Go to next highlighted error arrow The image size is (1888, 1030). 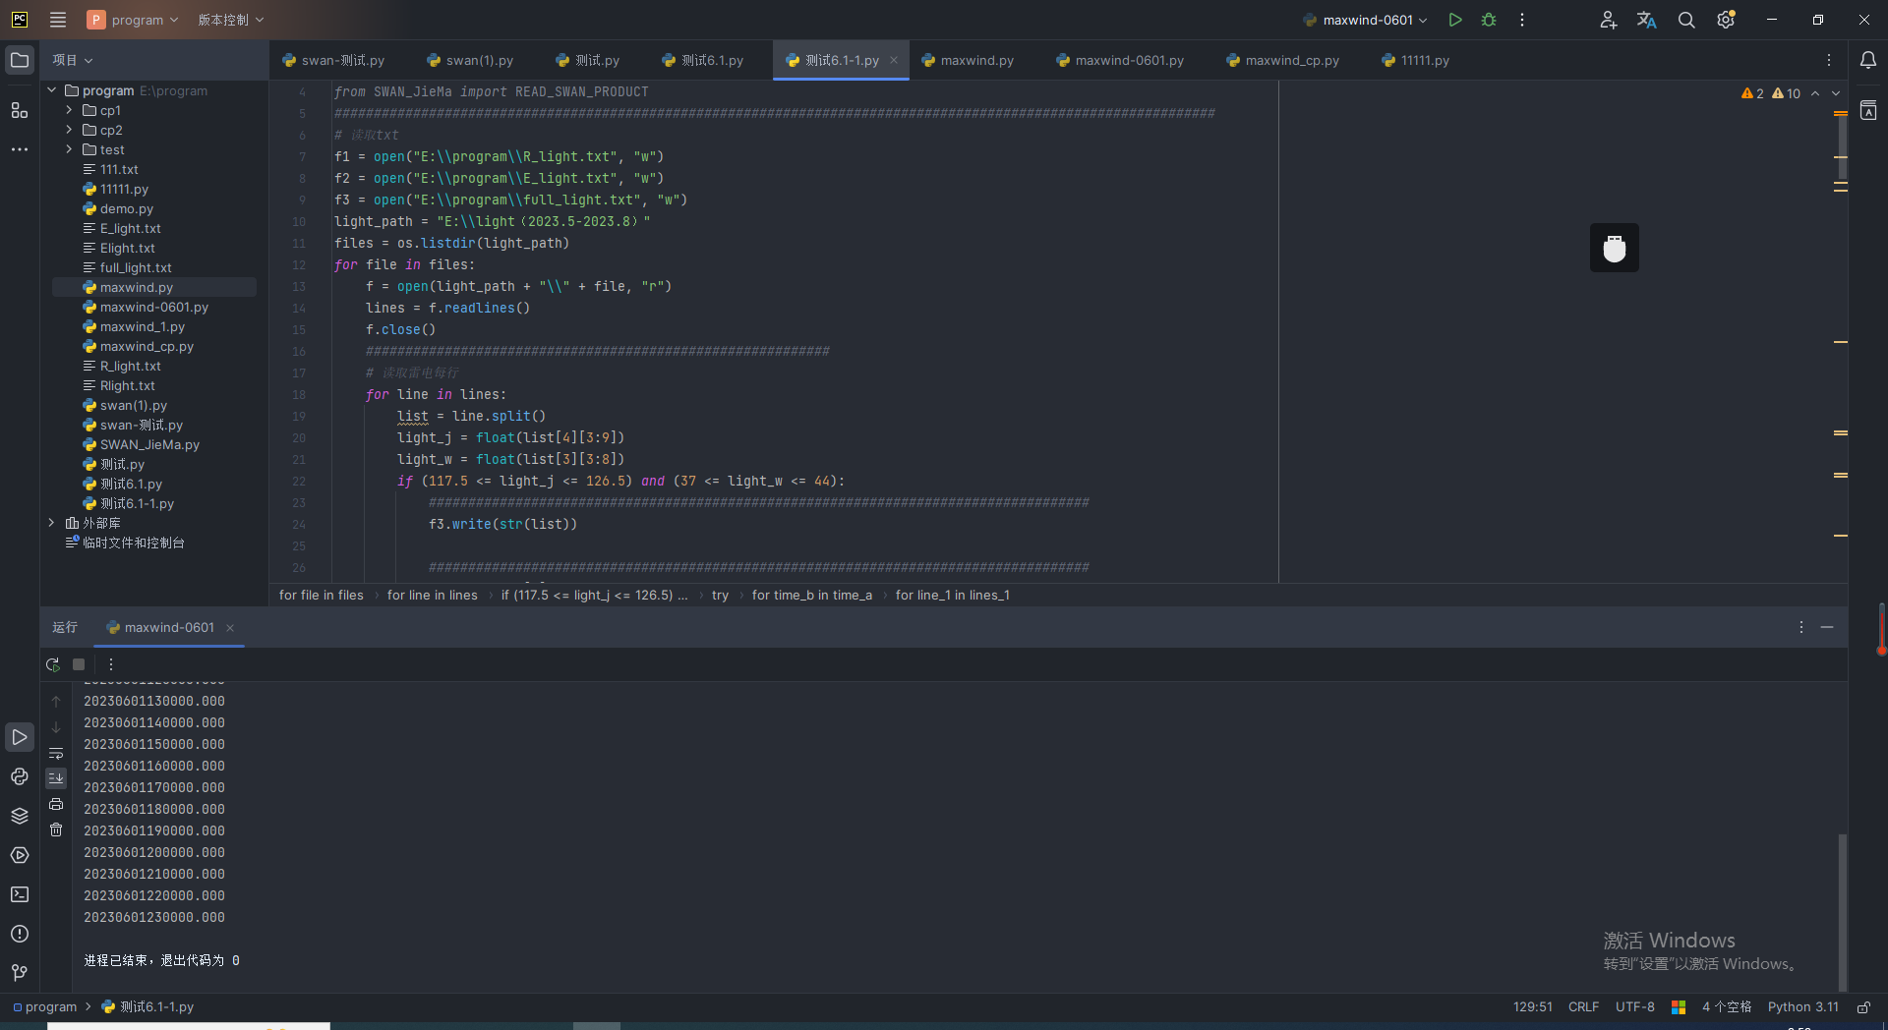click(x=1836, y=93)
